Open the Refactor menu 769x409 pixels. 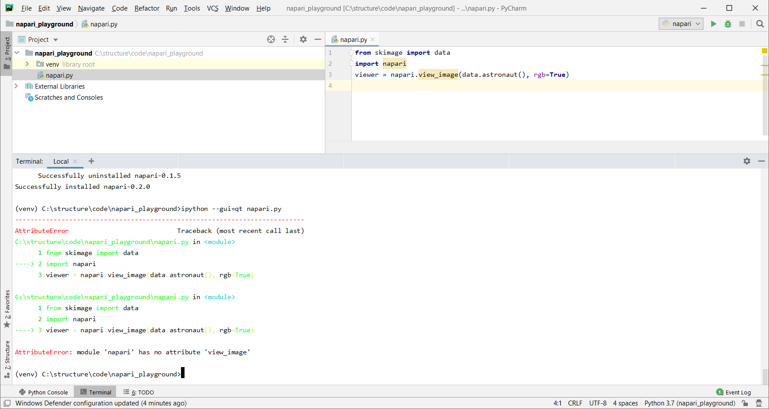click(x=147, y=8)
